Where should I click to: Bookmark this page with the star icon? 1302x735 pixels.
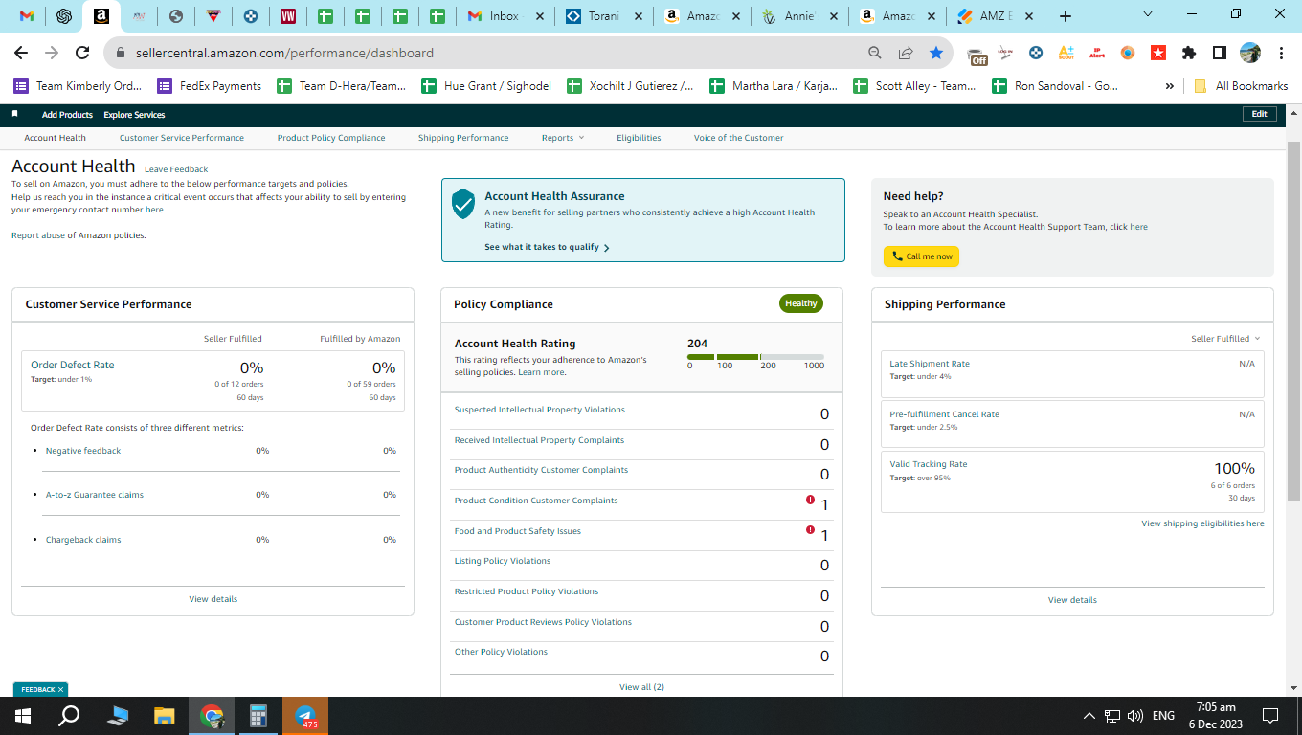935,53
